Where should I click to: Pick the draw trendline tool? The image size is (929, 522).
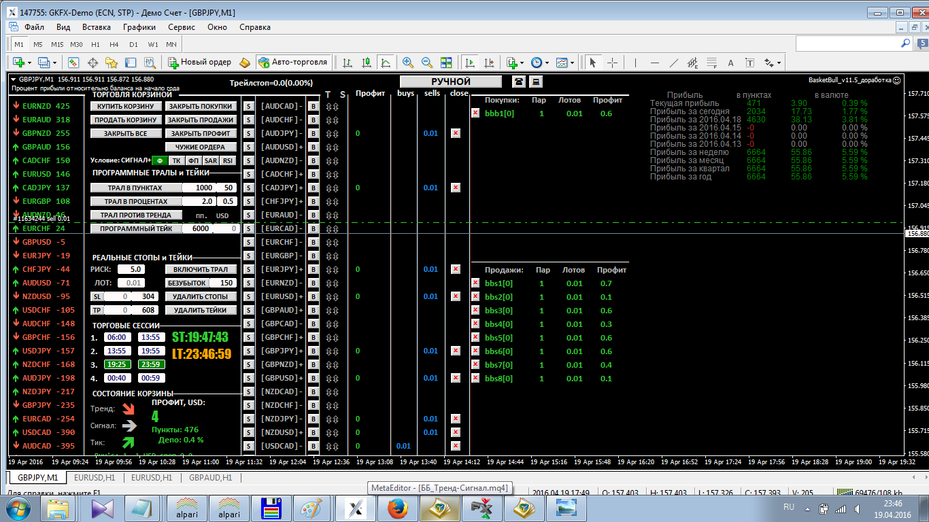674,62
